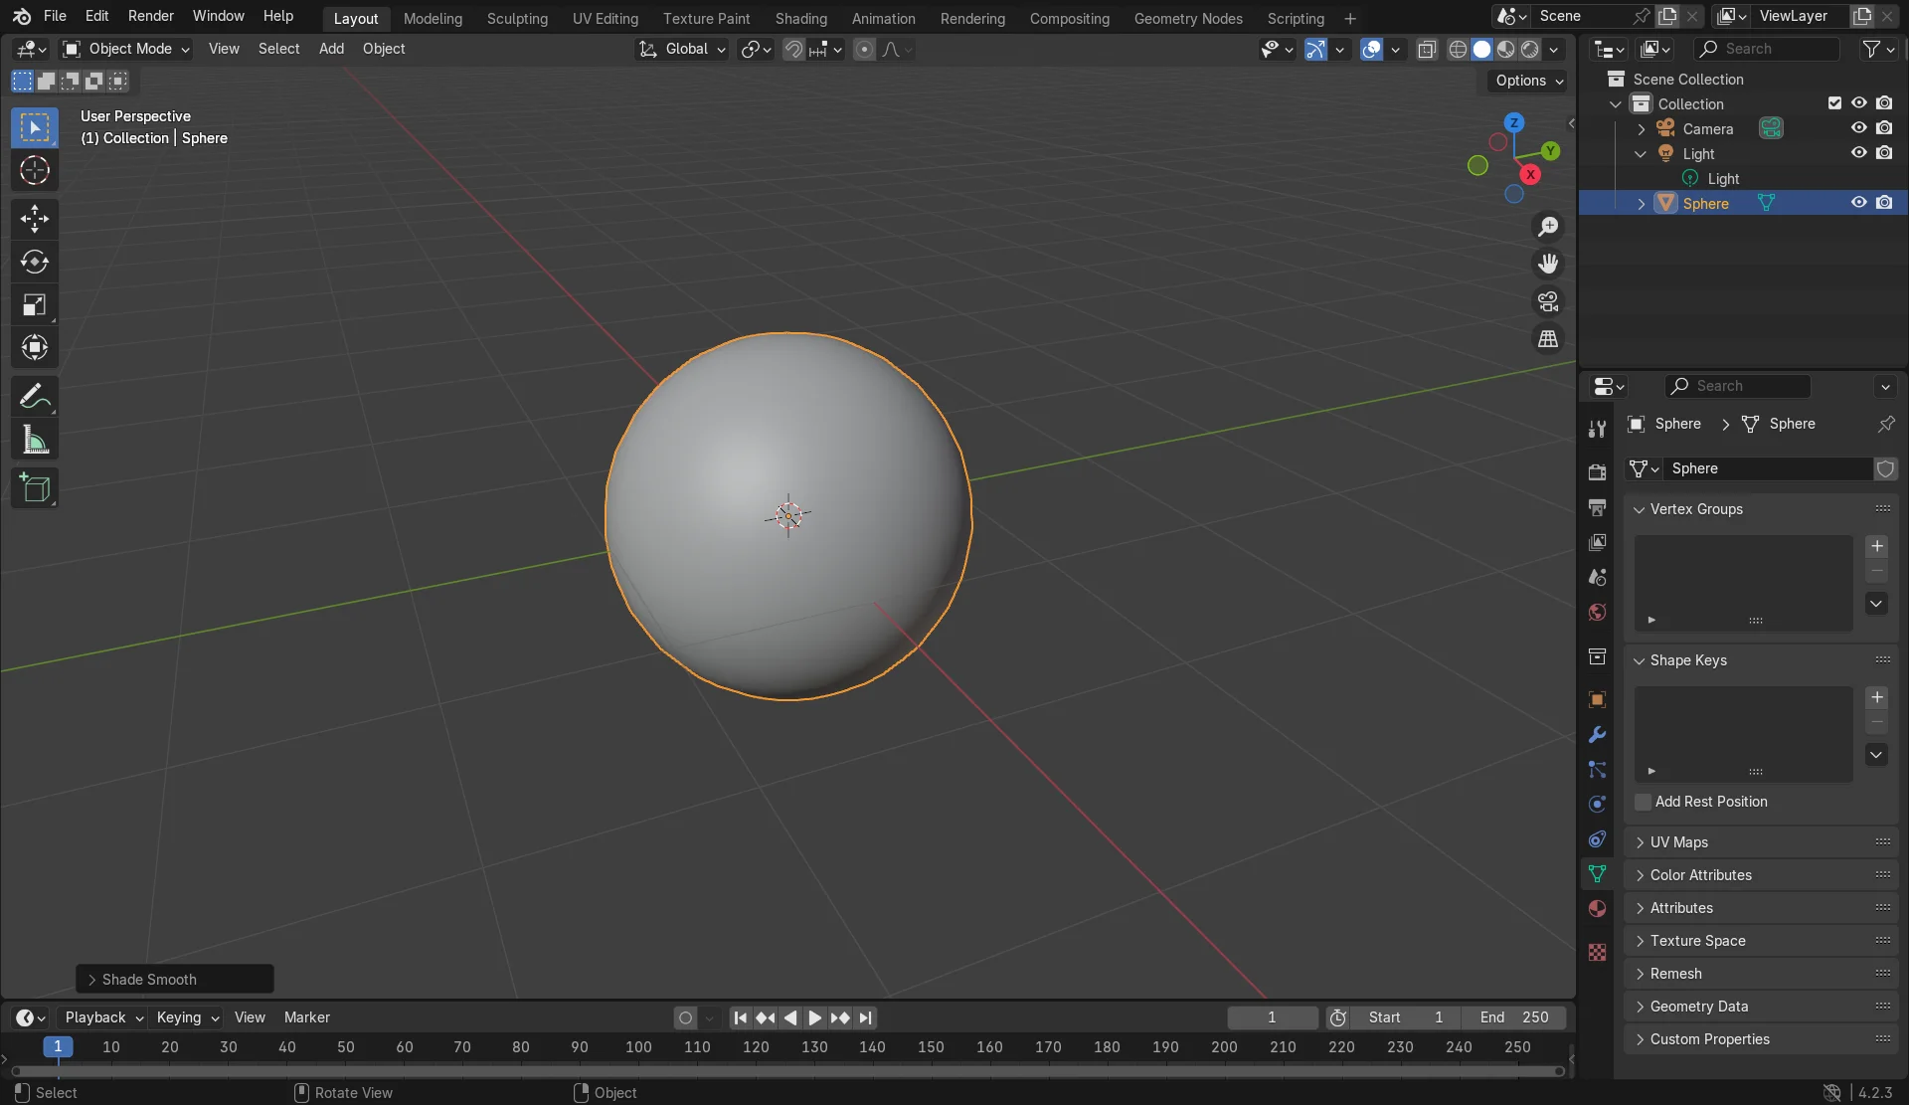This screenshot has width=1909, height=1105.
Task: Open the Particles properties tab
Action: (1597, 770)
